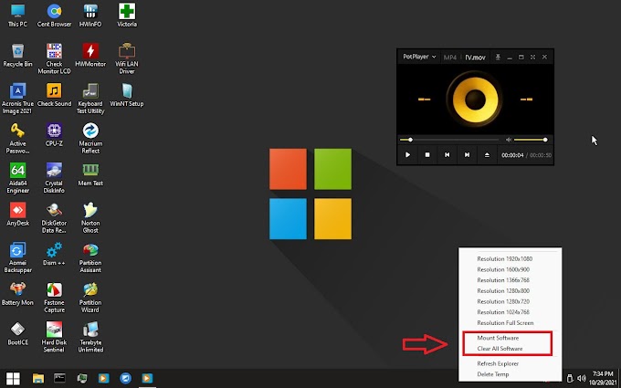Open the Active Password Changer icon
This screenshot has height=388, width=621.
[x=17, y=139]
